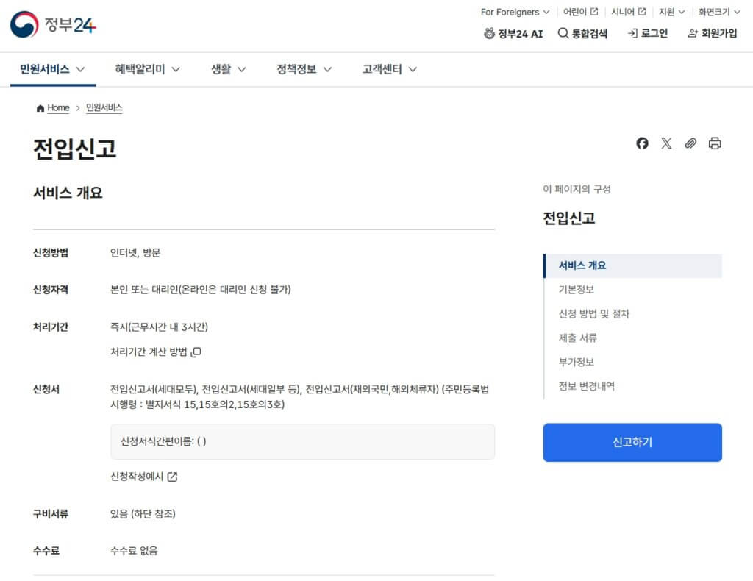Click the 로그인 arrow icon
The height and width of the screenshot is (581, 753).
(x=630, y=33)
